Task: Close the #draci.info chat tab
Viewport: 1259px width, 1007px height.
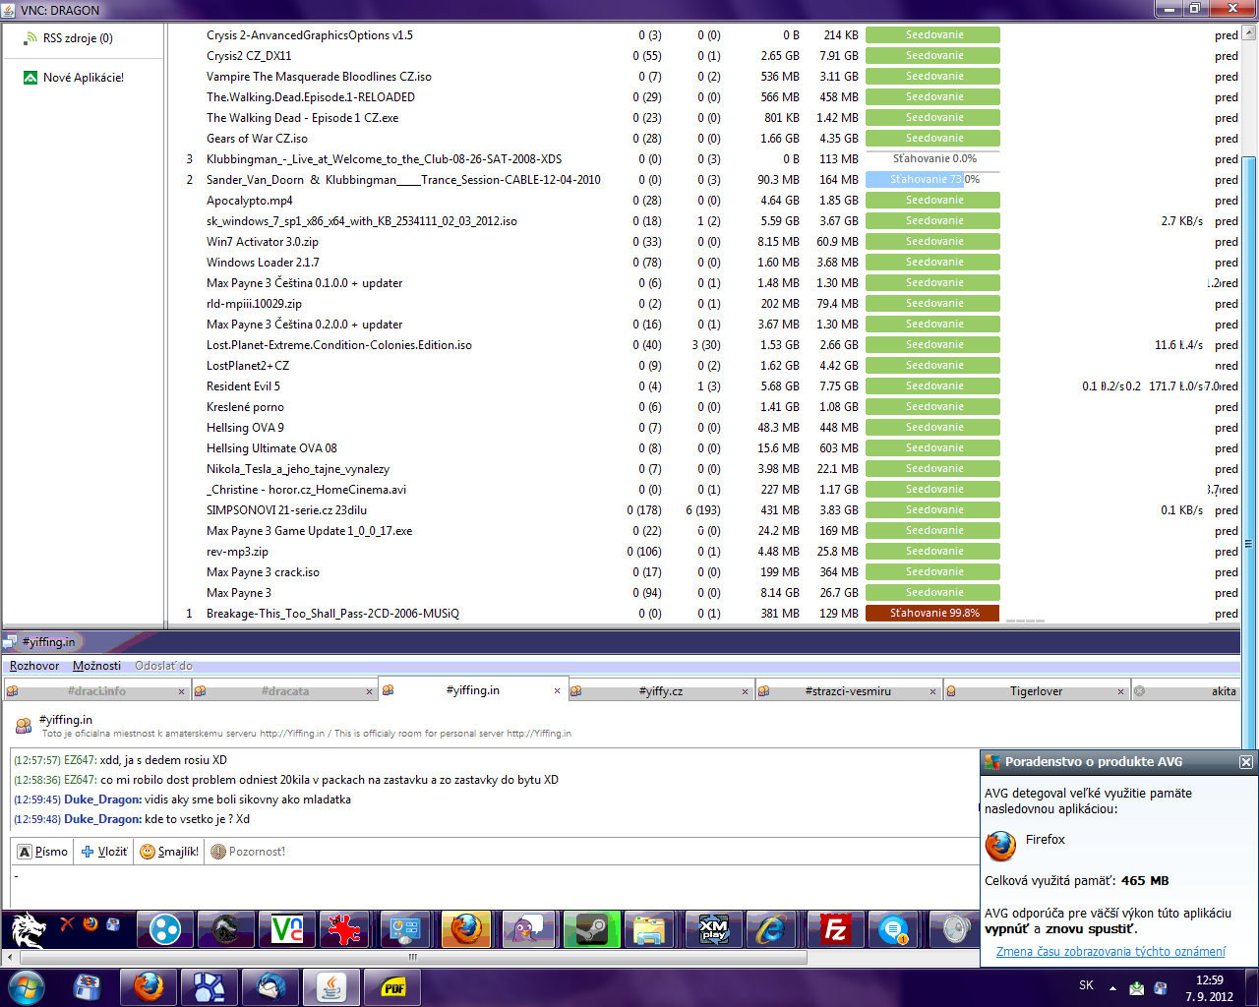Action: coord(181,692)
